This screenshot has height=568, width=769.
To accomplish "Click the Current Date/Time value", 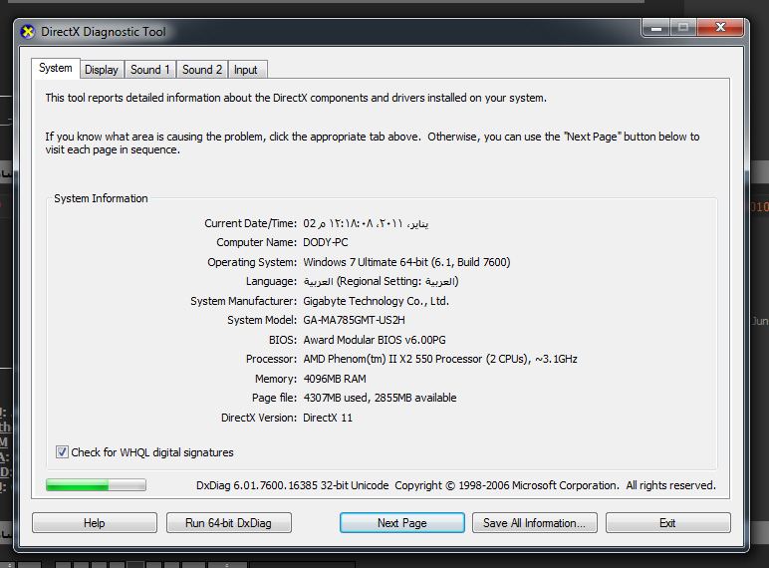I will point(366,223).
